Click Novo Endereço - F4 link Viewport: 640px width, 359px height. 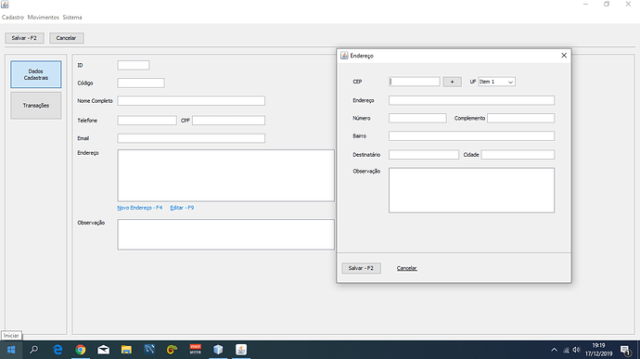[139, 208]
